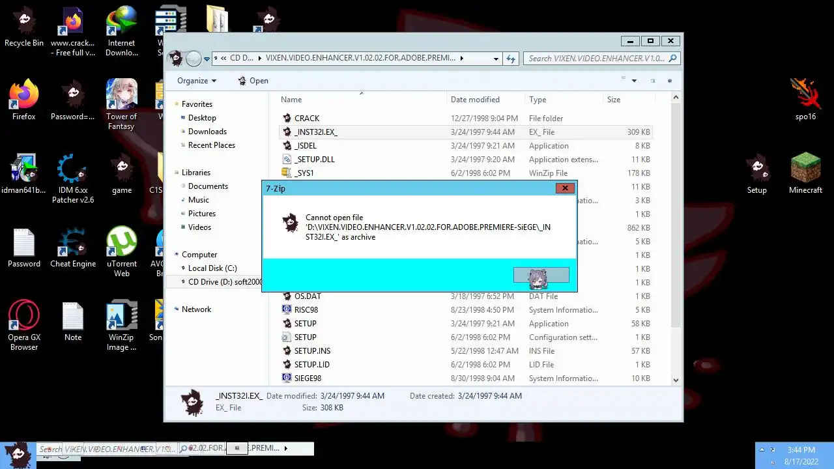Launch uTorrent Web desktop icon
The width and height of the screenshot is (834, 469).
pos(122,253)
